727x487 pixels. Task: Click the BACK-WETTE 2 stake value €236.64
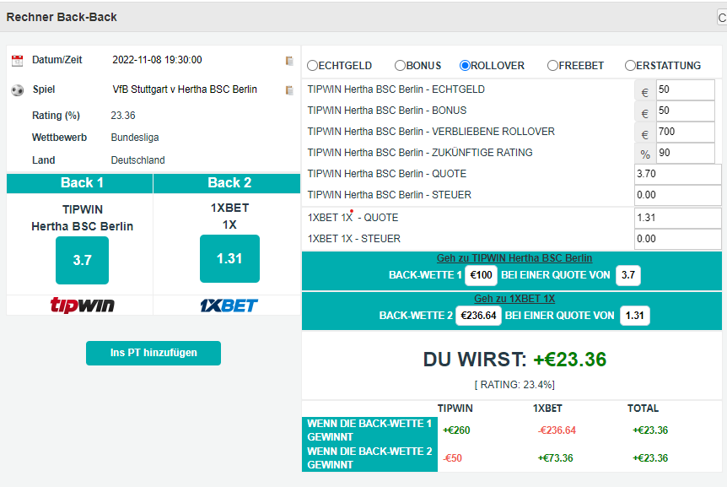(x=478, y=316)
